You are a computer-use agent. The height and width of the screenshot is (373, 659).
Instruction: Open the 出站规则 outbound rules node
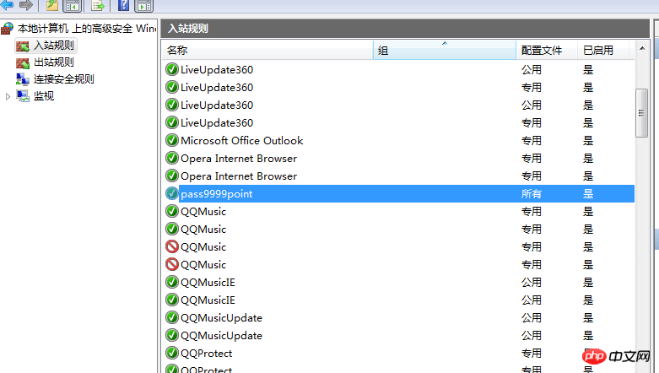click(x=53, y=62)
